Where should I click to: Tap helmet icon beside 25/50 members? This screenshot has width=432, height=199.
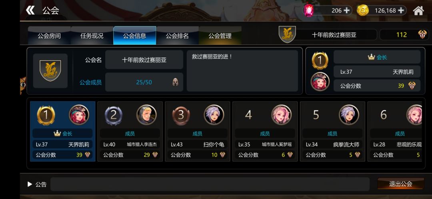tap(175, 82)
